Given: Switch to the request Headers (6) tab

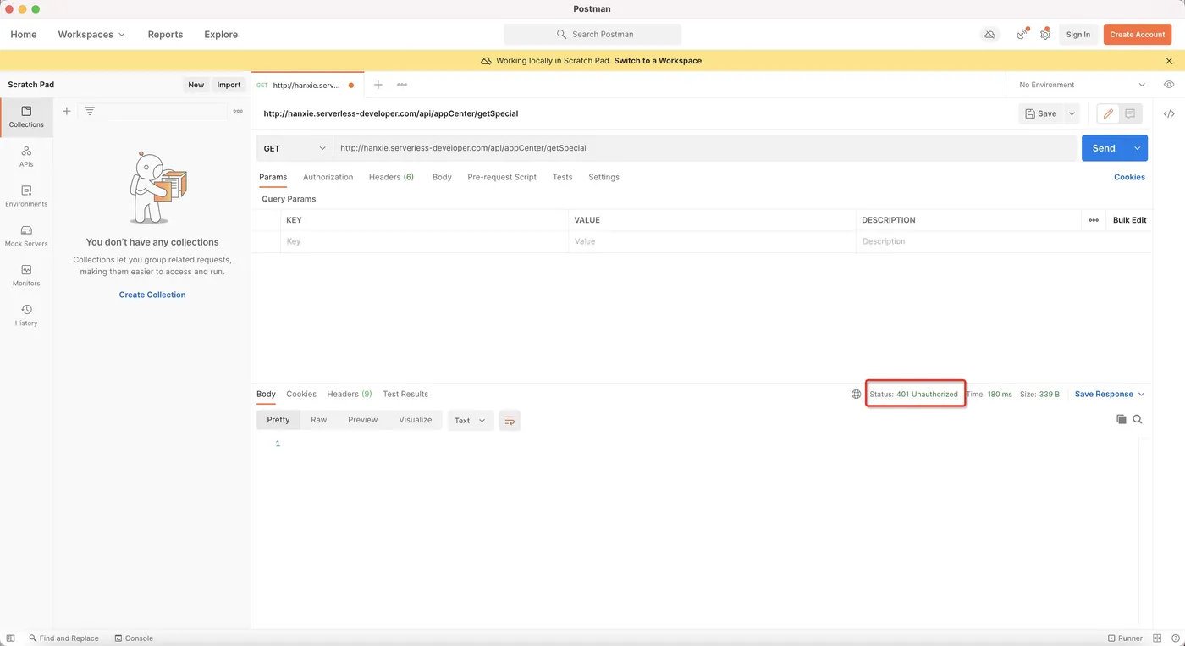Looking at the screenshot, I should point(391,177).
